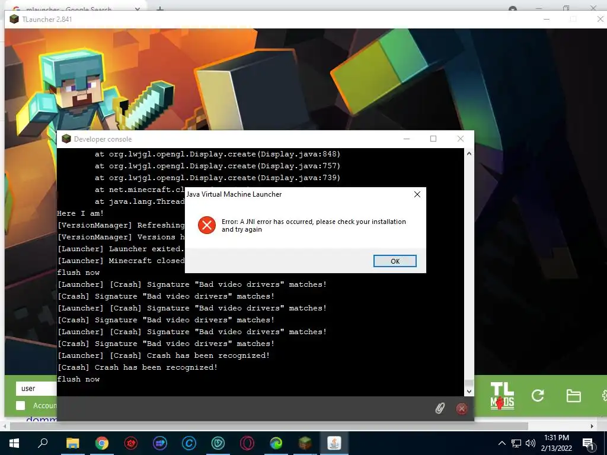The width and height of the screenshot is (607, 455).
Task: Click the horizontal scrollbar thumb in browser
Action: pyautogui.click(x=269, y=426)
